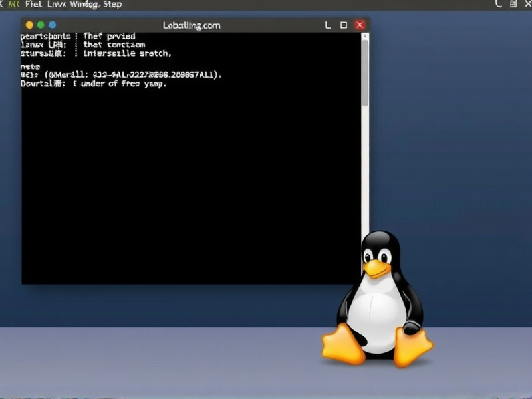This screenshot has width=532, height=399.
Task: Click the X icon at the screen's top-right corner
Action: [x=527, y=4]
